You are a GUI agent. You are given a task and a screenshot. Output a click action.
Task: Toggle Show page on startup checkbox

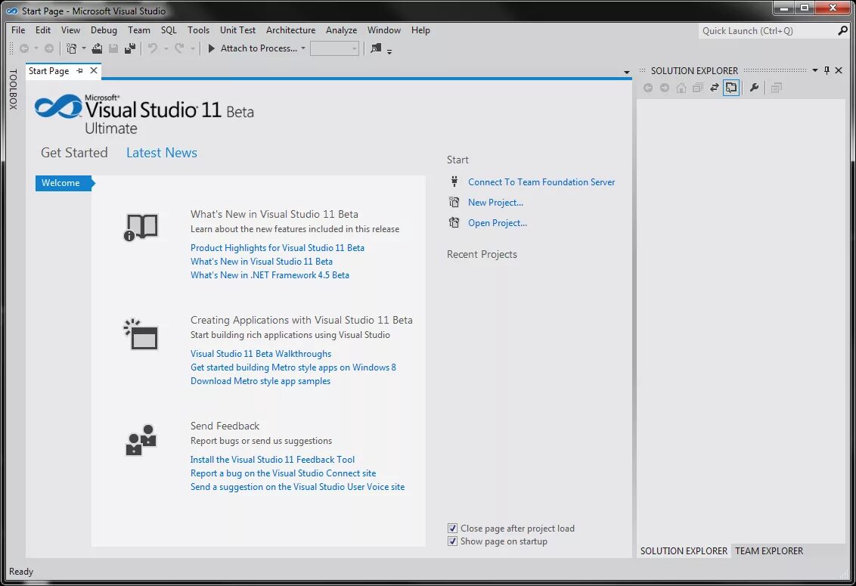point(452,541)
